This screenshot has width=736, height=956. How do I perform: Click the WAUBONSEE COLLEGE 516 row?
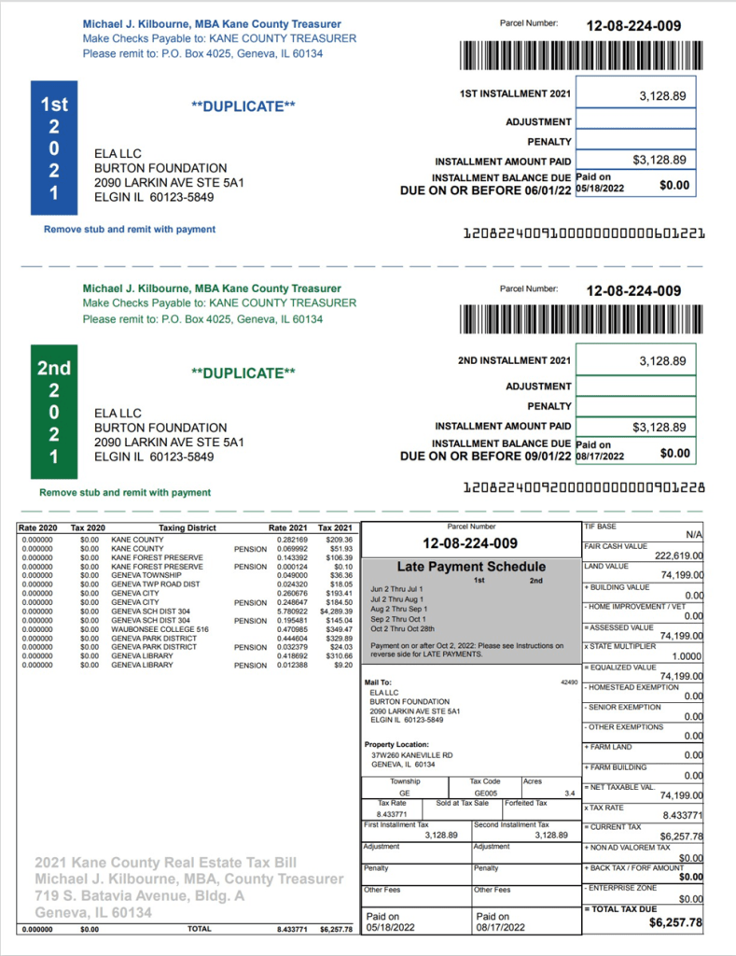(185, 628)
